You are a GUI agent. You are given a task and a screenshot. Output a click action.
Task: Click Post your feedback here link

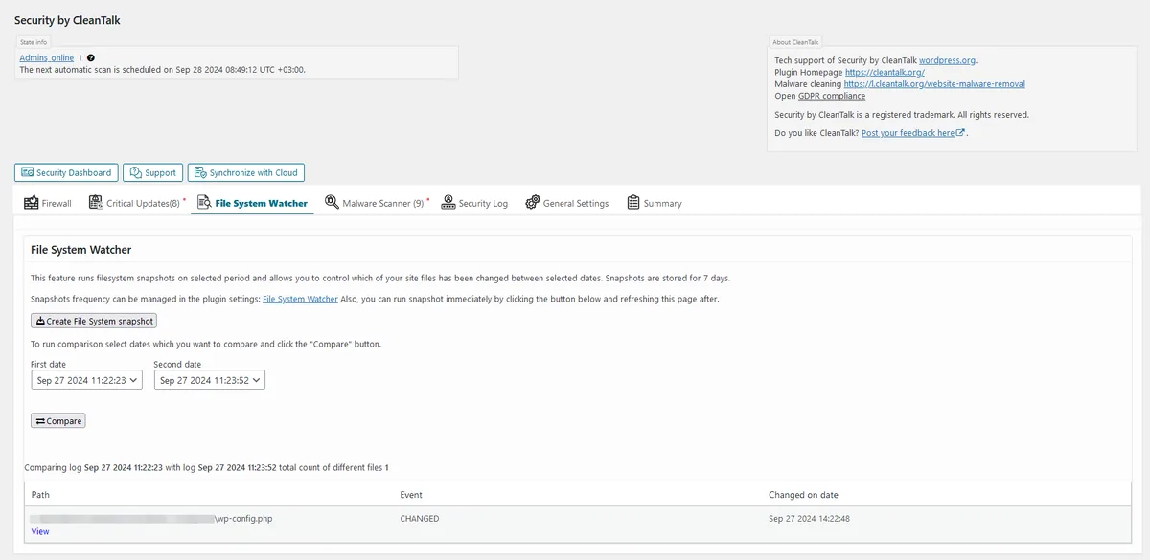click(908, 133)
